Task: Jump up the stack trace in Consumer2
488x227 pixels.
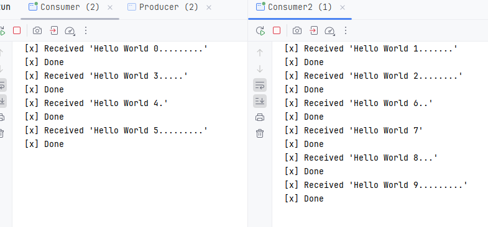Action: pos(260,53)
